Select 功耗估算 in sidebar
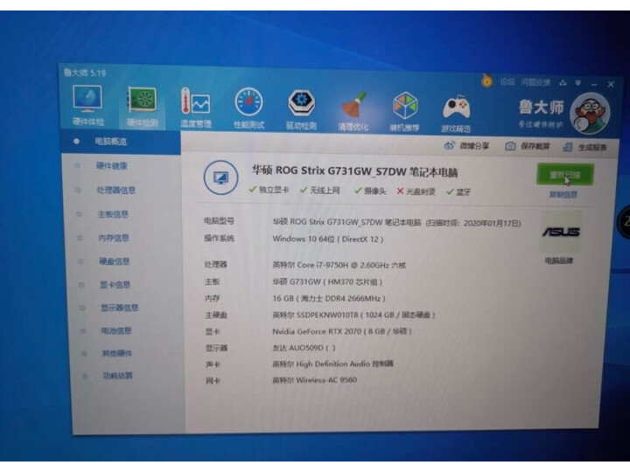This screenshot has width=630, height=472. point(118,376)
